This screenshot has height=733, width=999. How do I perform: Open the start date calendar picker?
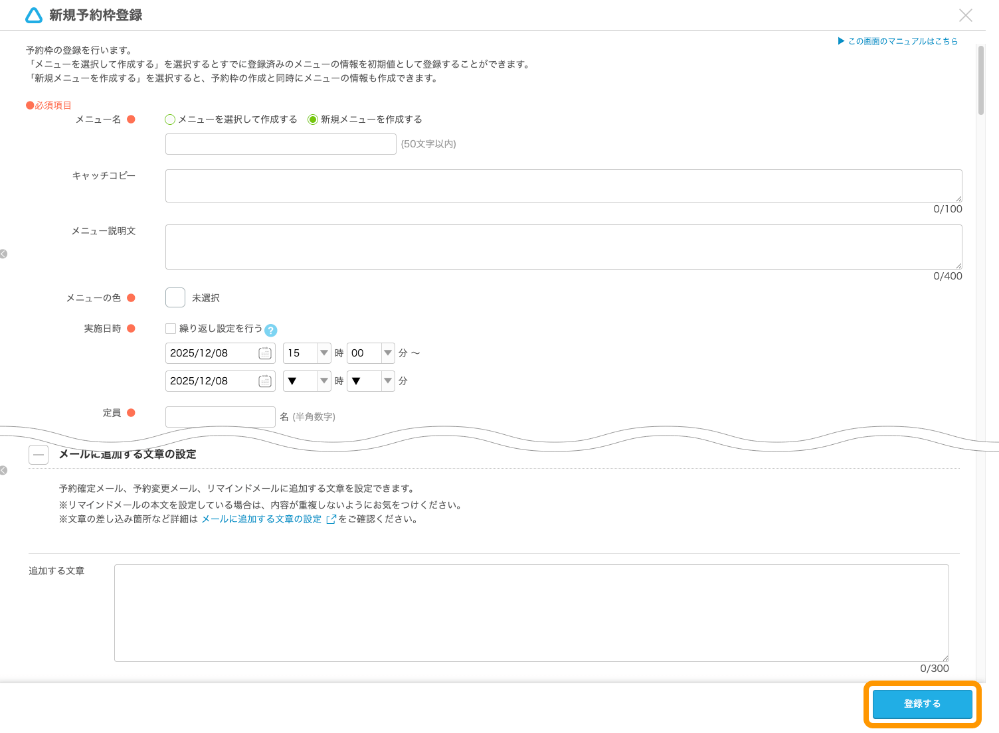266,353
